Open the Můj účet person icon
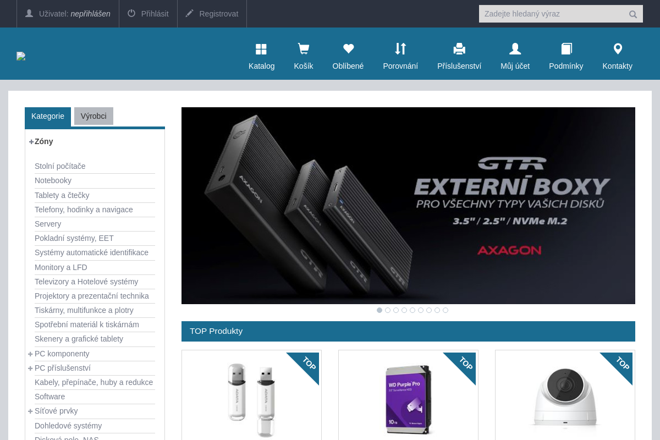This screenshot has width=660, height=440. click(515, 50)
